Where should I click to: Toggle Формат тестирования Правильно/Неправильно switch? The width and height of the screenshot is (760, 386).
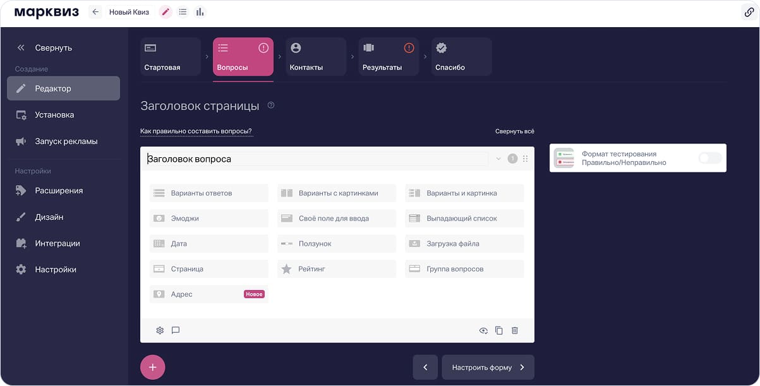pos(710,158)
